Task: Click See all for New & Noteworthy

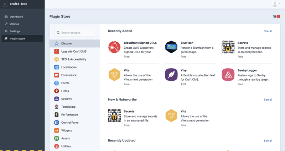Action: pos(268,100)
